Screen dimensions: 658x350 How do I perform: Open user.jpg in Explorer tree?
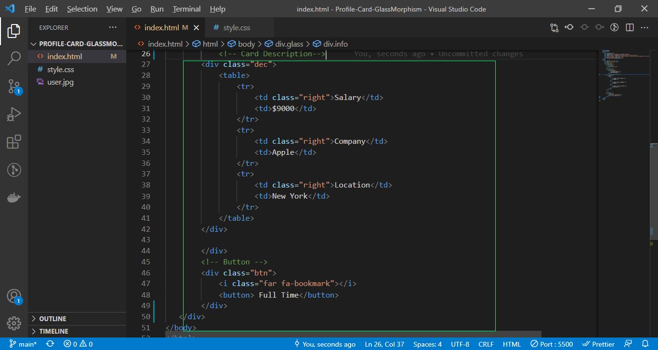pos(77,82)
